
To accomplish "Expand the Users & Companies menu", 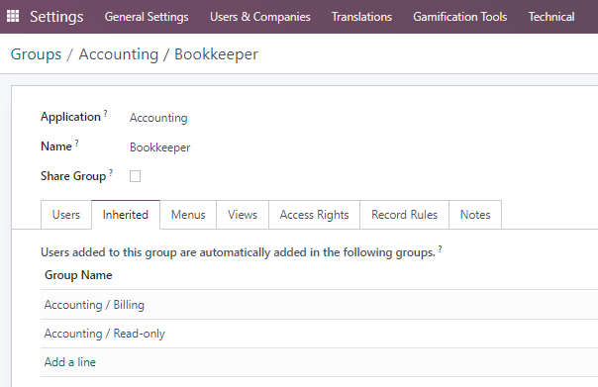I will (260, 17).
